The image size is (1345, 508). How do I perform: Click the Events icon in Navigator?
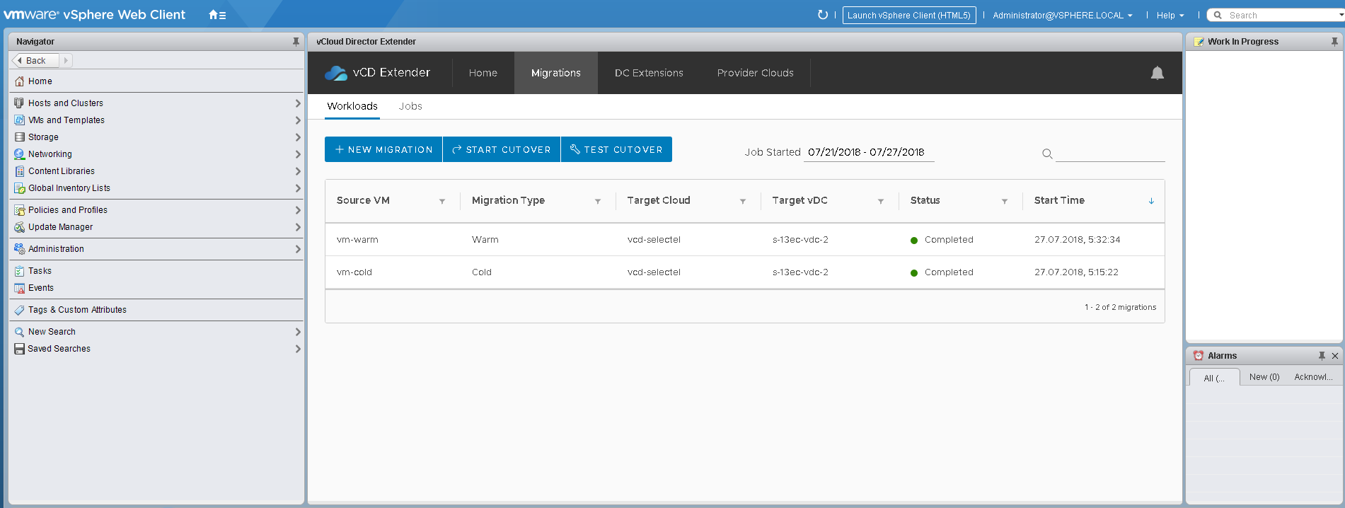pyautogui.click(x=19, y=288)
